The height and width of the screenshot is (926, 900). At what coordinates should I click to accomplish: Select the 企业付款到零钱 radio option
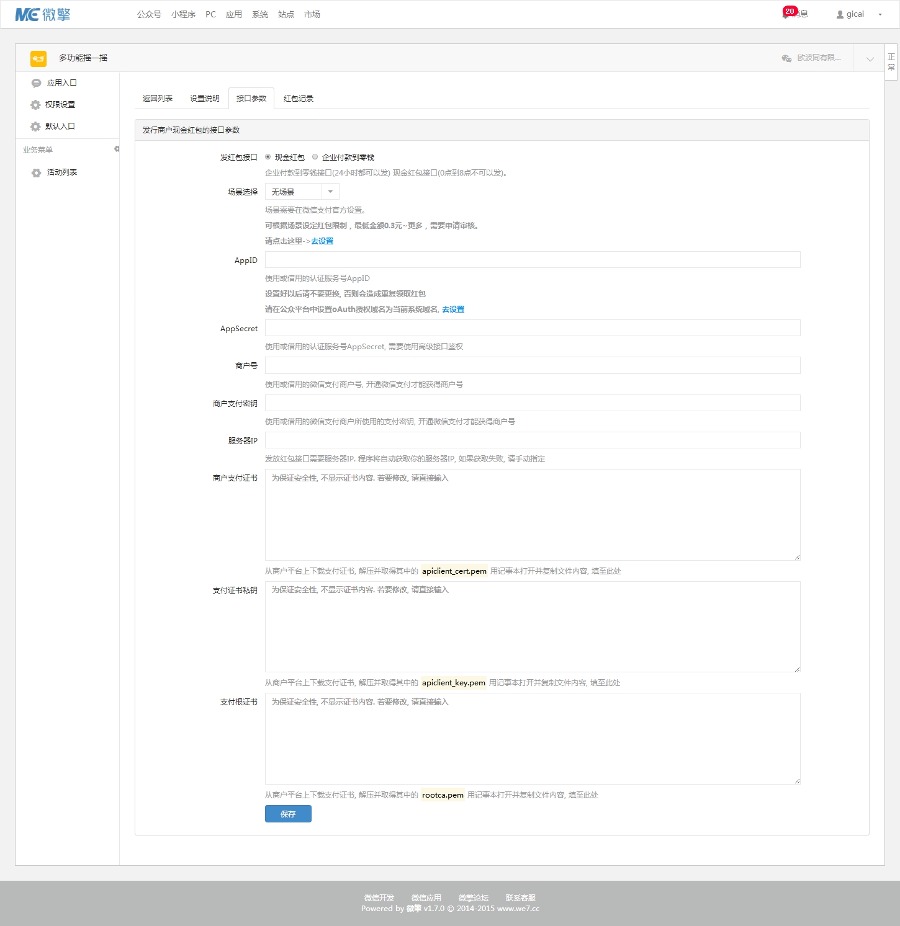315,157
